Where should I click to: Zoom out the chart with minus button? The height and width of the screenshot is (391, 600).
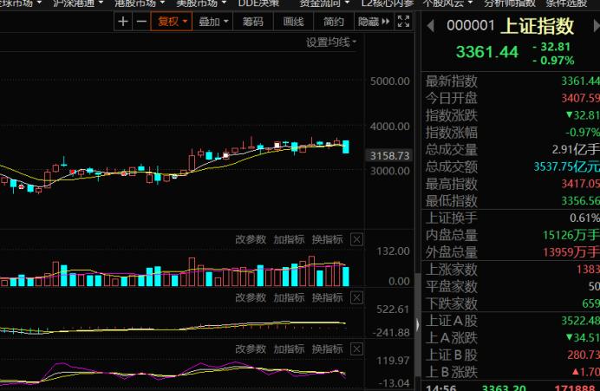coord(140,21)
